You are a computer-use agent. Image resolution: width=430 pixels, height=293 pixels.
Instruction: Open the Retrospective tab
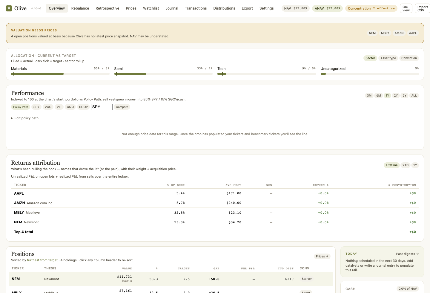[107, 8]
